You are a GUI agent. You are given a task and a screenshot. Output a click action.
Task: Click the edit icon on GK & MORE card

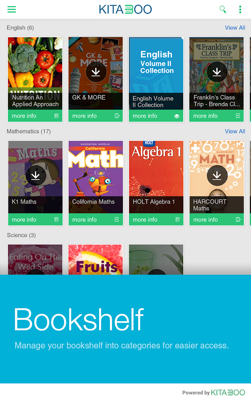(x=117, y=116)
